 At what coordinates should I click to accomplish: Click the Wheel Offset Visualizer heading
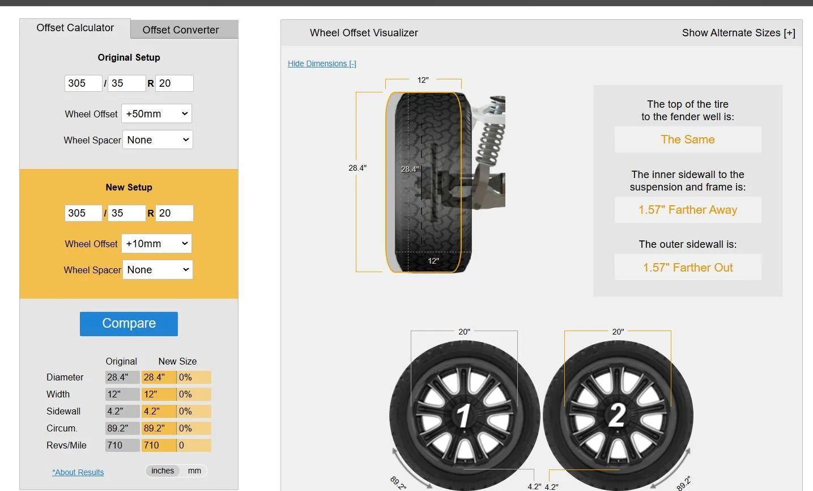pyautogui.click(x=364, y=33)
